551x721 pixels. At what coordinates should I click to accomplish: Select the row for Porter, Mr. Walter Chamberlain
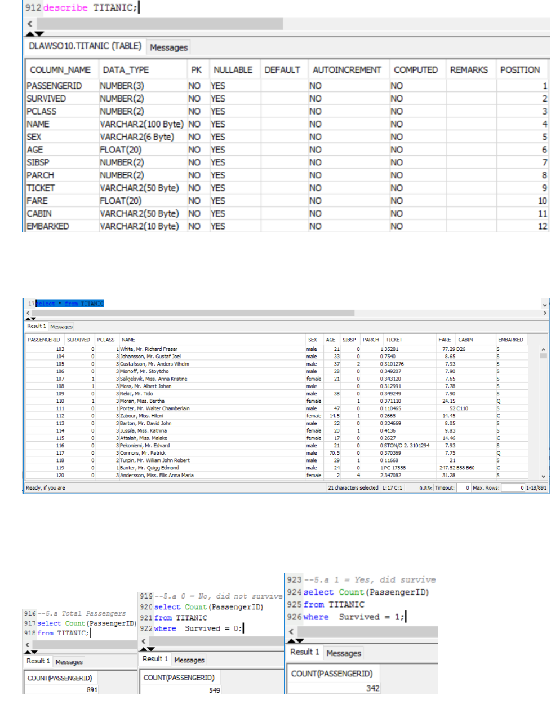click(x=276, y=408)
